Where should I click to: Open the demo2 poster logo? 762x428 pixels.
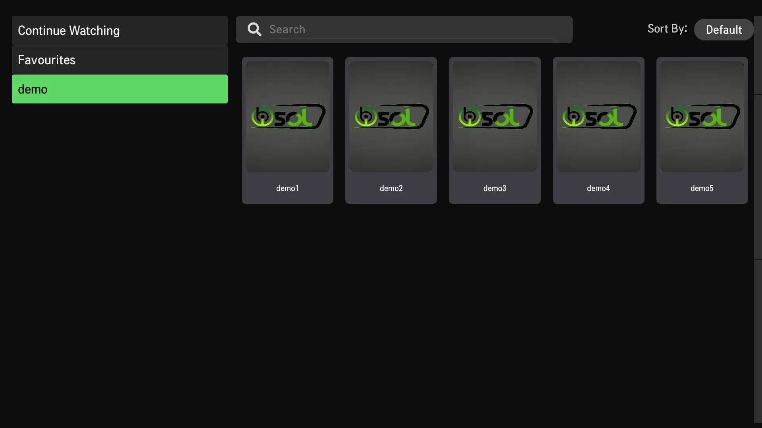[x=391, y=117]
